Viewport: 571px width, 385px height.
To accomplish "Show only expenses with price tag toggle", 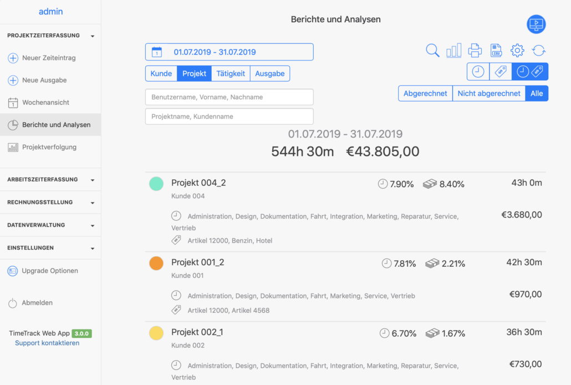I will point(501,72).
